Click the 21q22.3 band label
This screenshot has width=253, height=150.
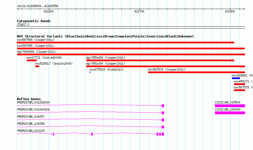tap(23, 24)
